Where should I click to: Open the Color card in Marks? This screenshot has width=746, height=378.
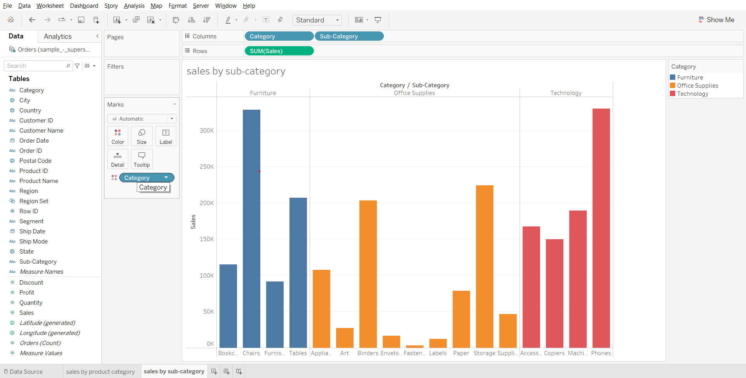[x=118, y=136]
